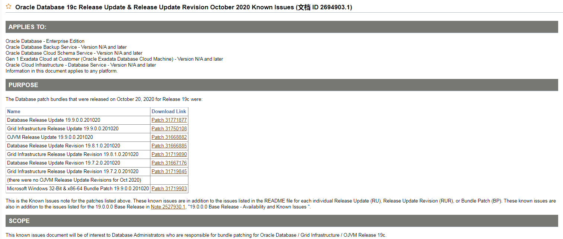The image size is (563, 239).
Task: Click the PURPOSE section header
Action: pyautogui.click(x=282, y=85)
